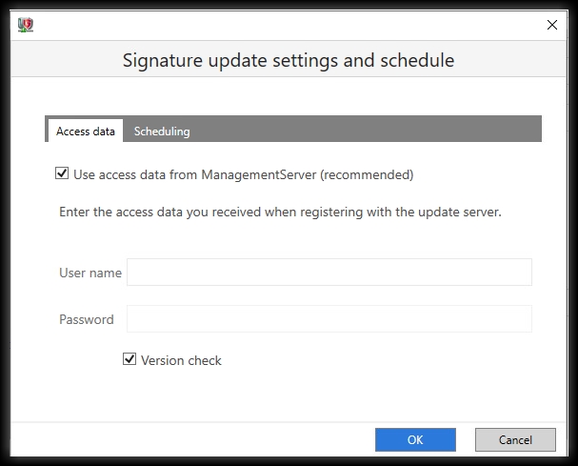Click the 'User name' field label

coord(90,273)
